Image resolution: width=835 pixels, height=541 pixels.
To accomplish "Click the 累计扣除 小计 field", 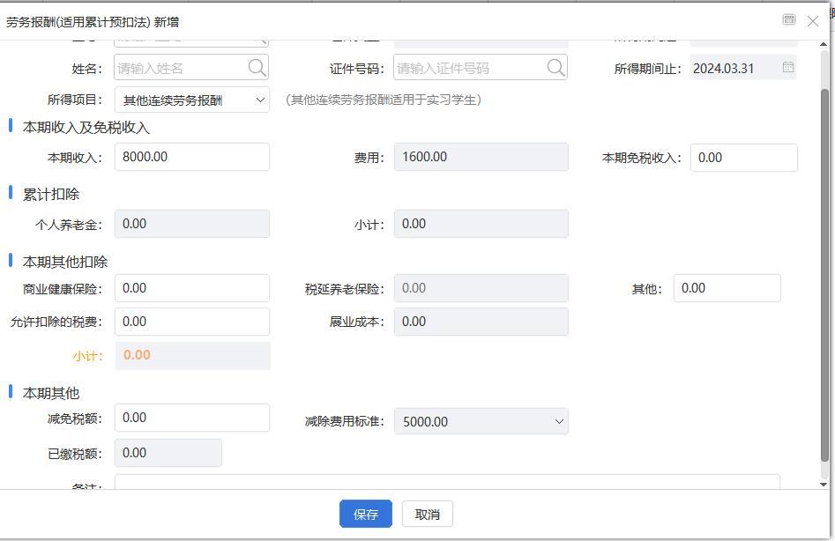I will (481, 224).
